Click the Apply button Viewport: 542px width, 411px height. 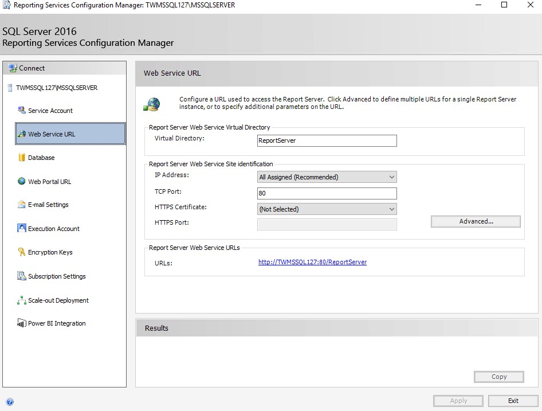pyautogui.click(x=458, y=401)
